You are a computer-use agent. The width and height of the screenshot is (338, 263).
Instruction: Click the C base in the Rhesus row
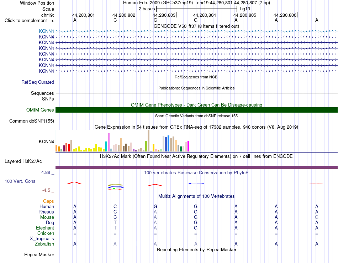coord(115,212)
